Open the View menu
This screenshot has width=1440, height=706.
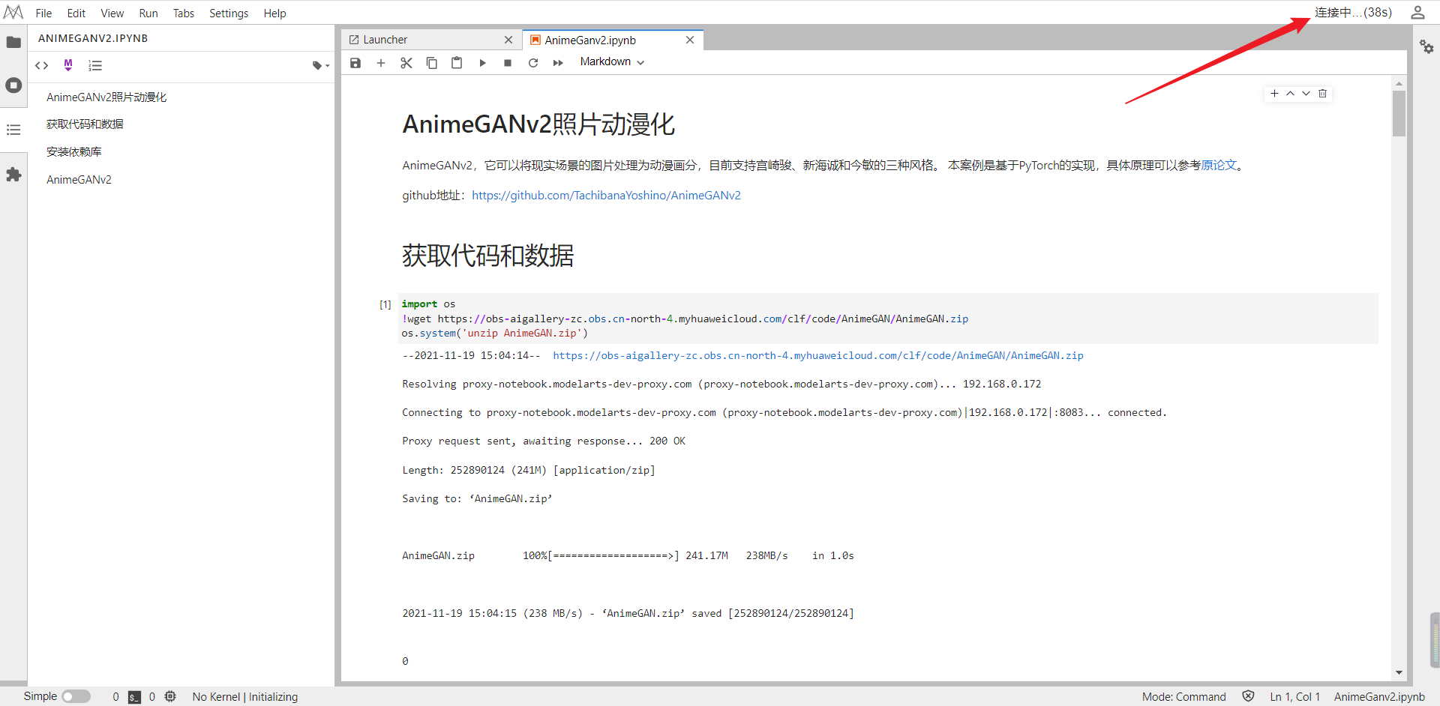[x=112, y=13]
